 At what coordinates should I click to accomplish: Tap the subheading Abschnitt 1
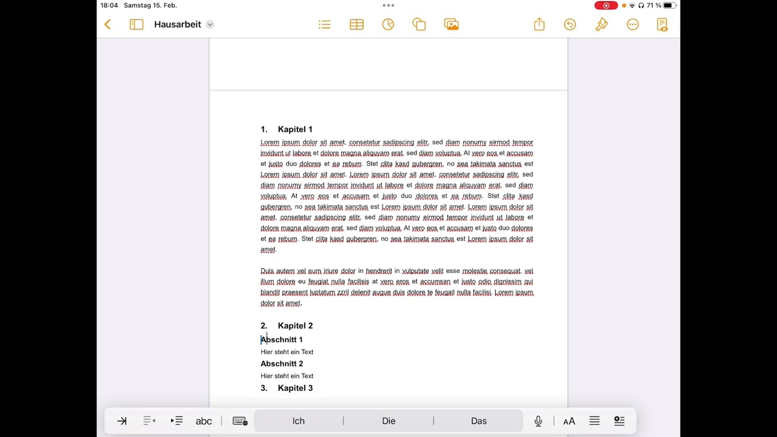point(282,340)
